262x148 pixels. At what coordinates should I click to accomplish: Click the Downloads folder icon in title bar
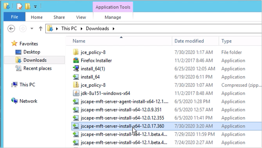7,7
